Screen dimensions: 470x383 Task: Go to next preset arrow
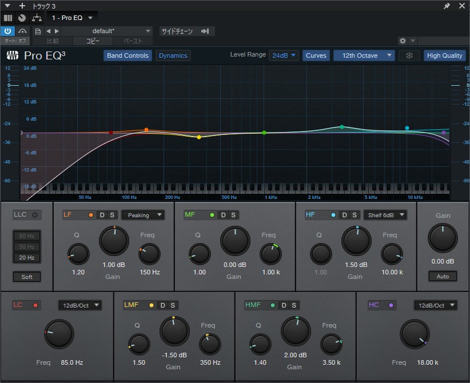pos(57,31)
